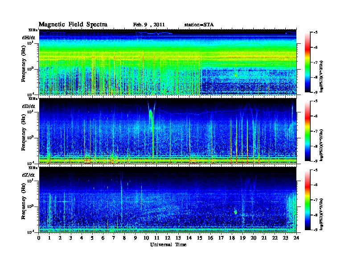Click the dH/dt panel label

point(29,37)
